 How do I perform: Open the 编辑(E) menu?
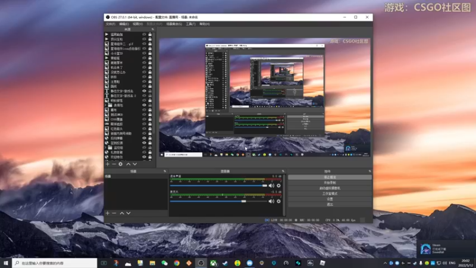click(x=124, y=24)
